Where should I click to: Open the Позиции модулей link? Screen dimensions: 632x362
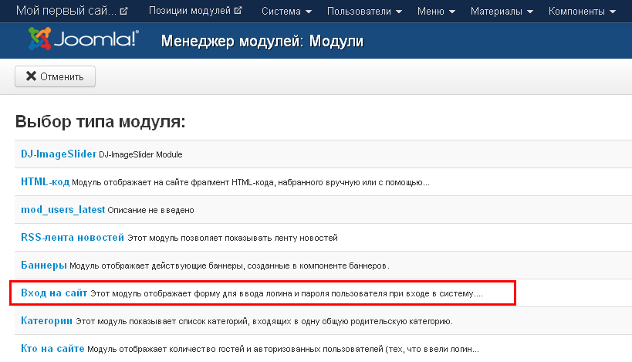pos(189,11)
